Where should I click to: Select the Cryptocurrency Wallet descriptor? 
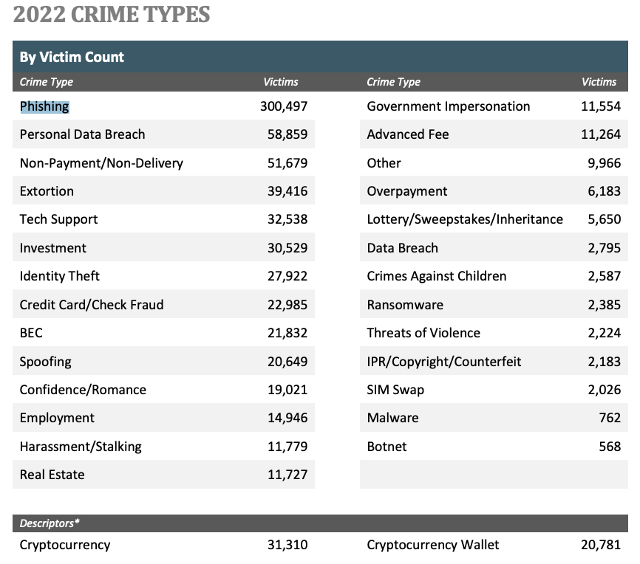click(x=432, y=545)
